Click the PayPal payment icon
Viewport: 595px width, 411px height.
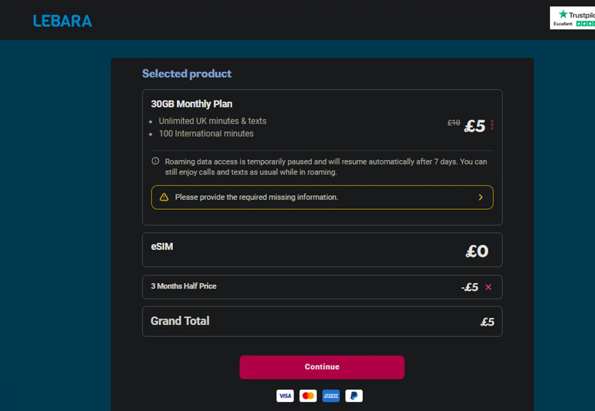(x=354, y=396)
